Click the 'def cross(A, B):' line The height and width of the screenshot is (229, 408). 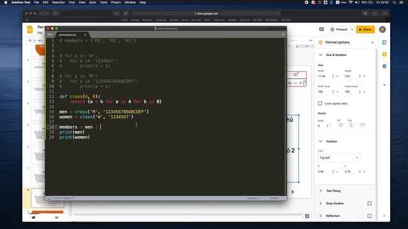point(80,96)
